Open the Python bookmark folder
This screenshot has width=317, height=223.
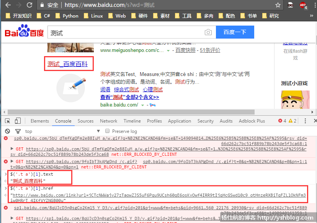pyautogui.click(x=67, y=16)
